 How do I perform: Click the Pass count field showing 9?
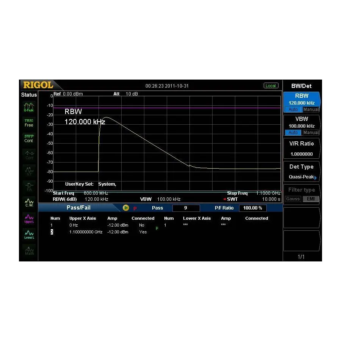click(186, 208)
